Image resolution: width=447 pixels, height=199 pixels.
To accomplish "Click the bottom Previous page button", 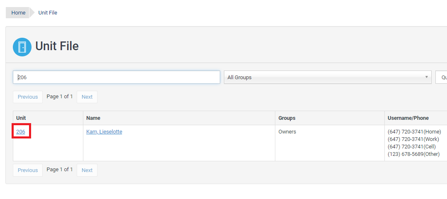I will (28, 170).
